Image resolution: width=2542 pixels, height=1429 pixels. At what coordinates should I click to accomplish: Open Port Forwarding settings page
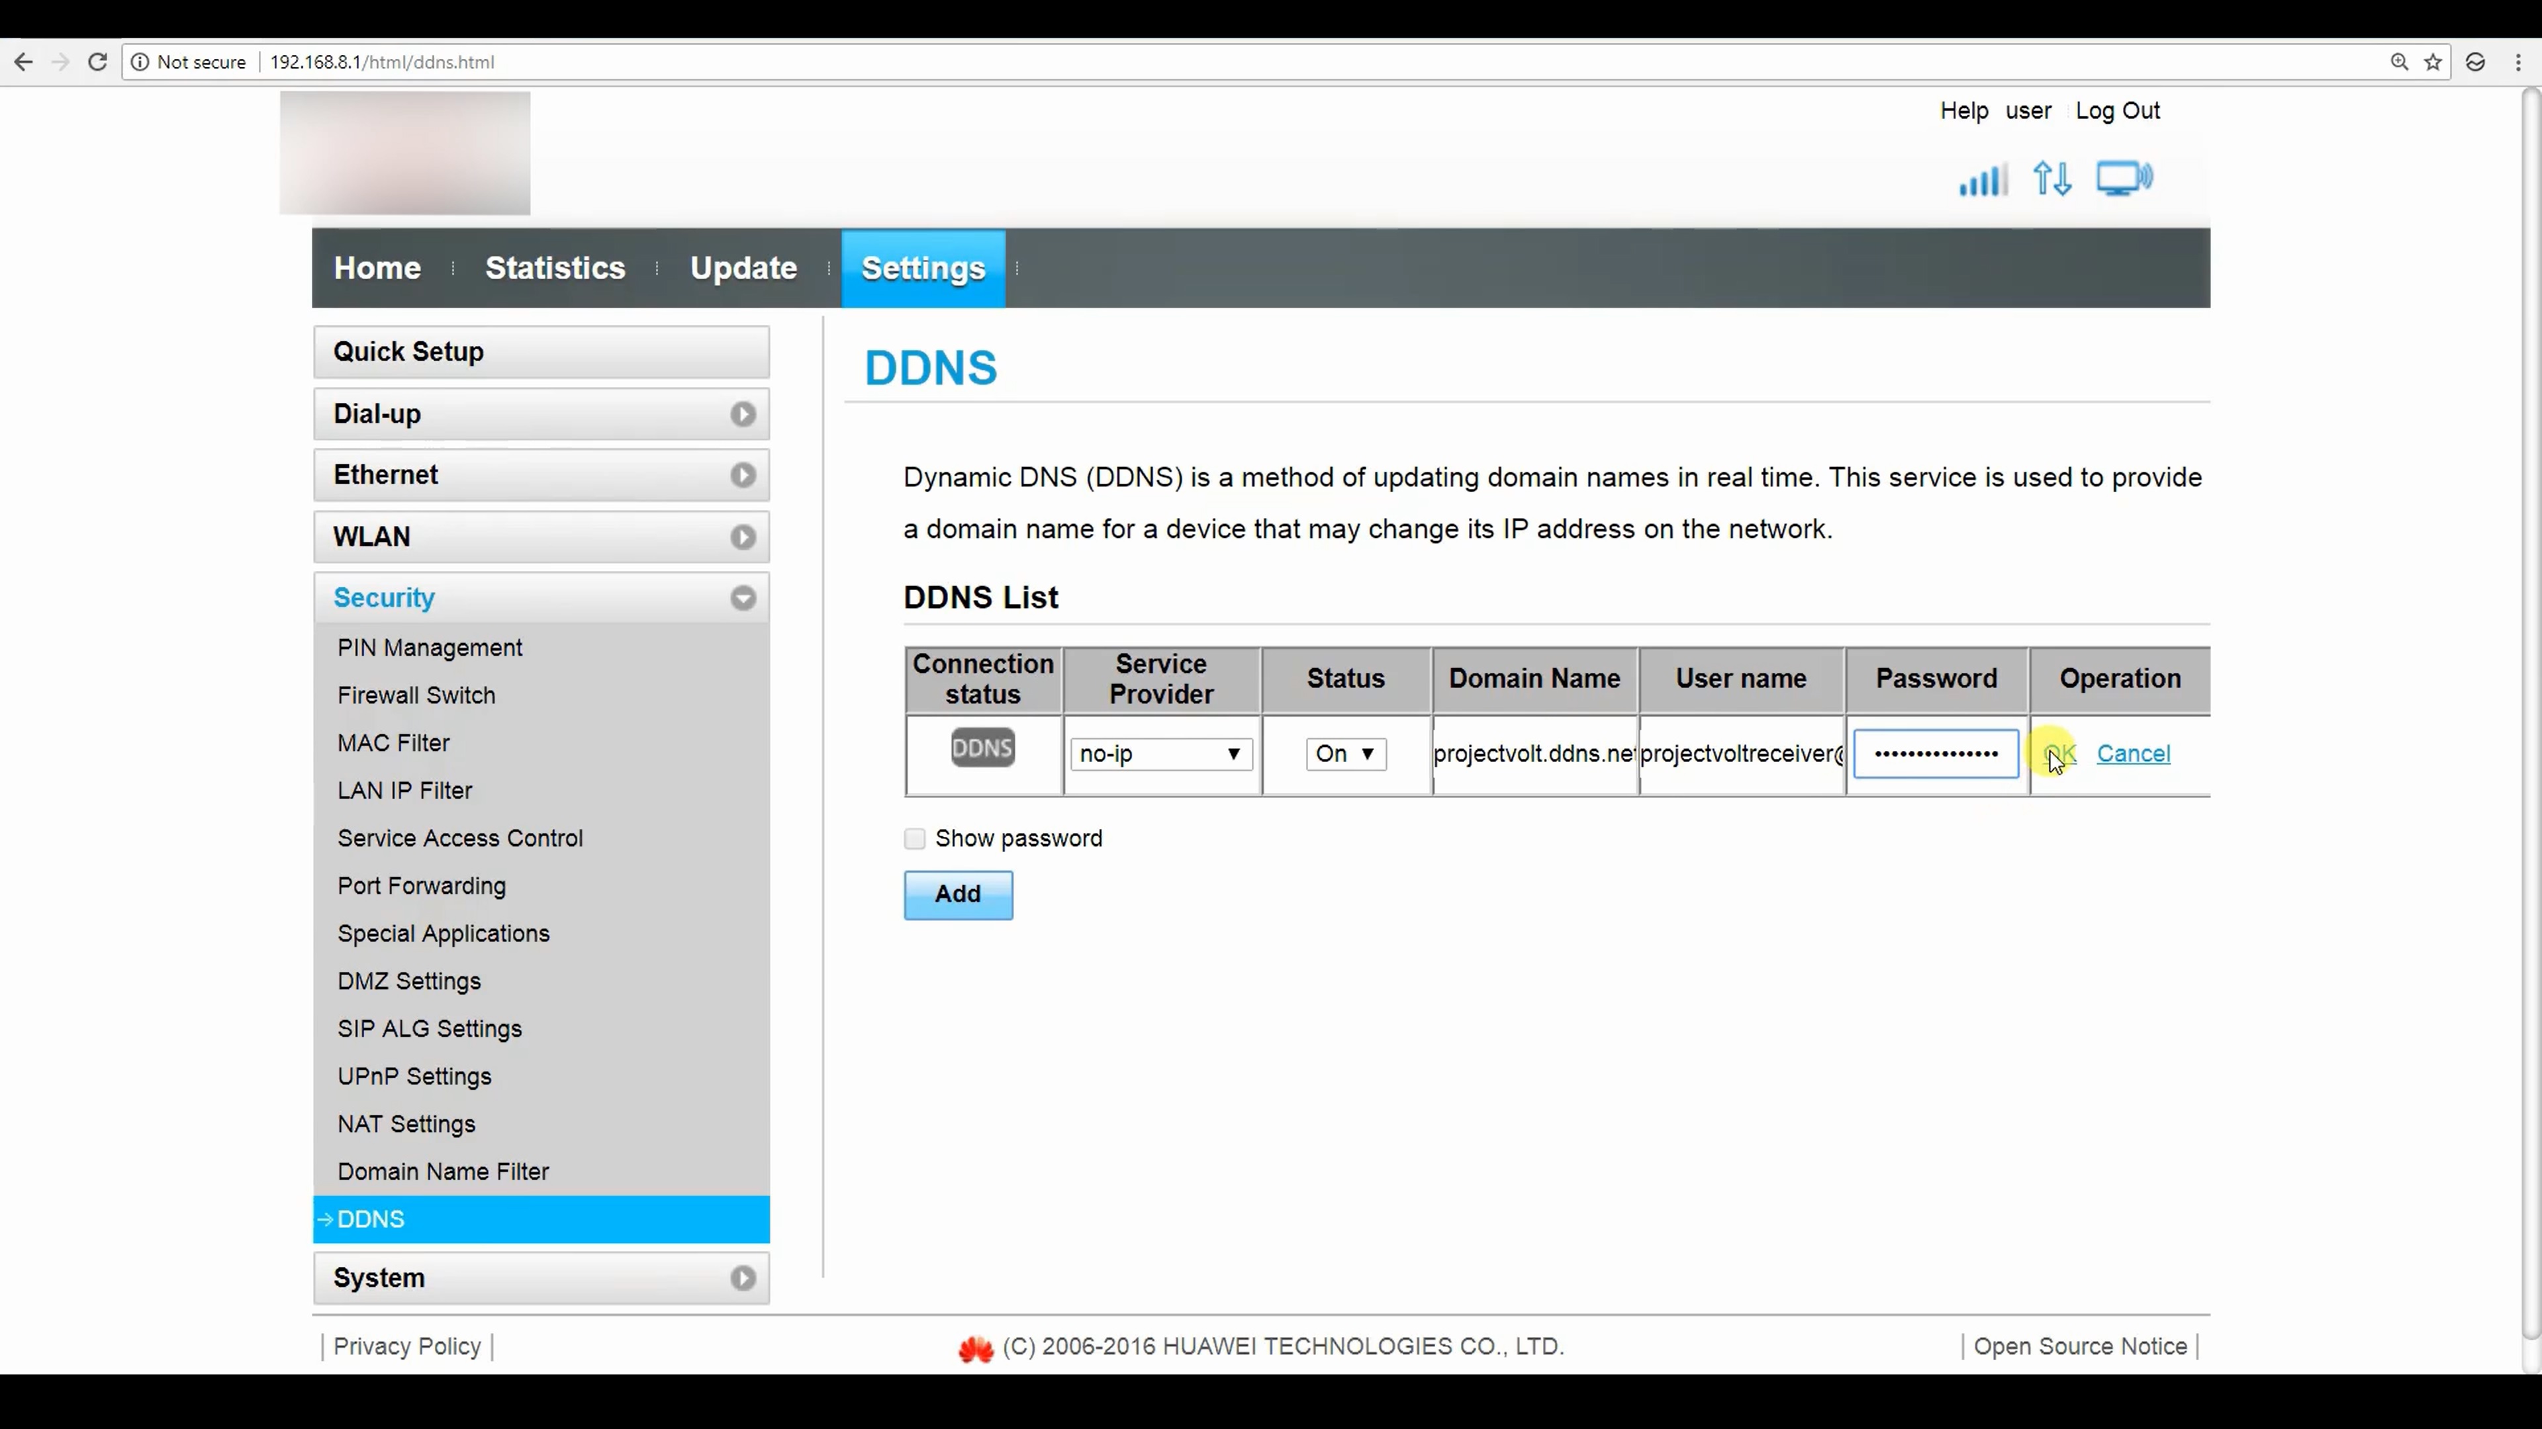tap(422, 886)
